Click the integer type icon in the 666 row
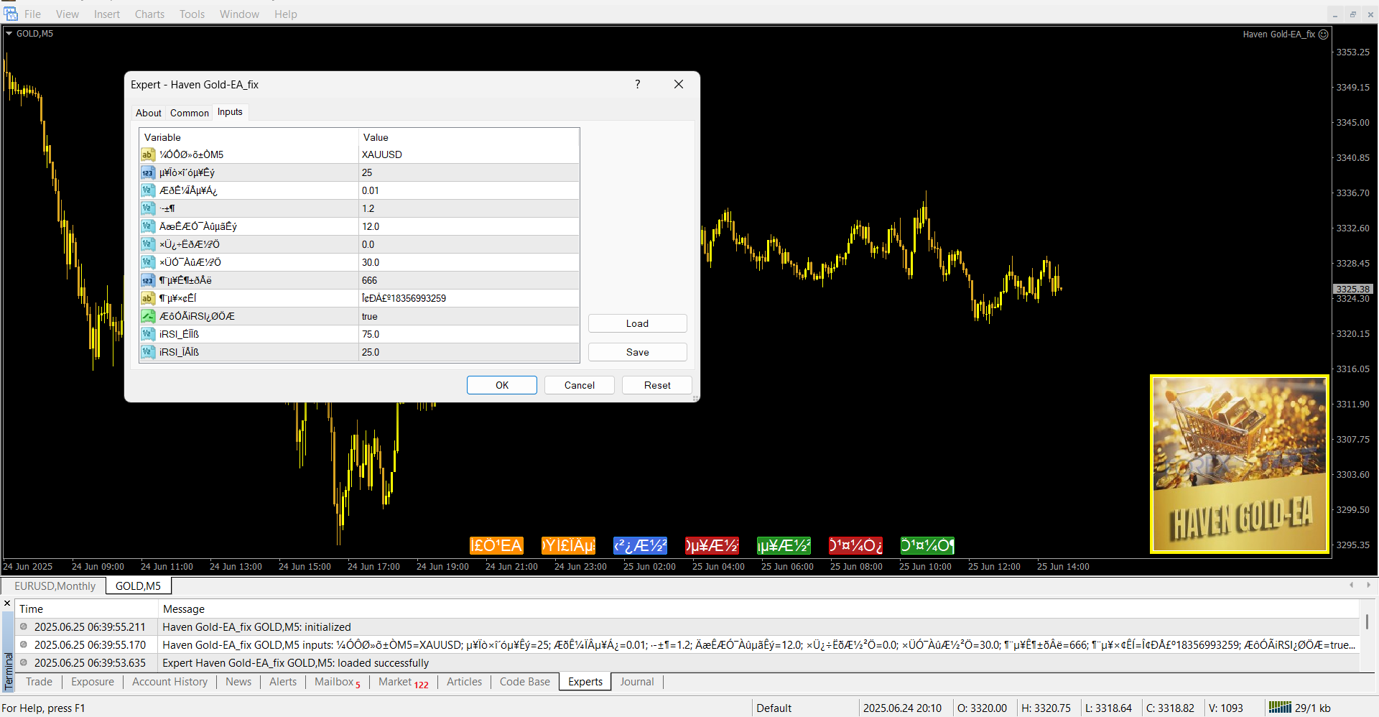The width and height of the screenshot is (1379, 717). click(147, 280)
